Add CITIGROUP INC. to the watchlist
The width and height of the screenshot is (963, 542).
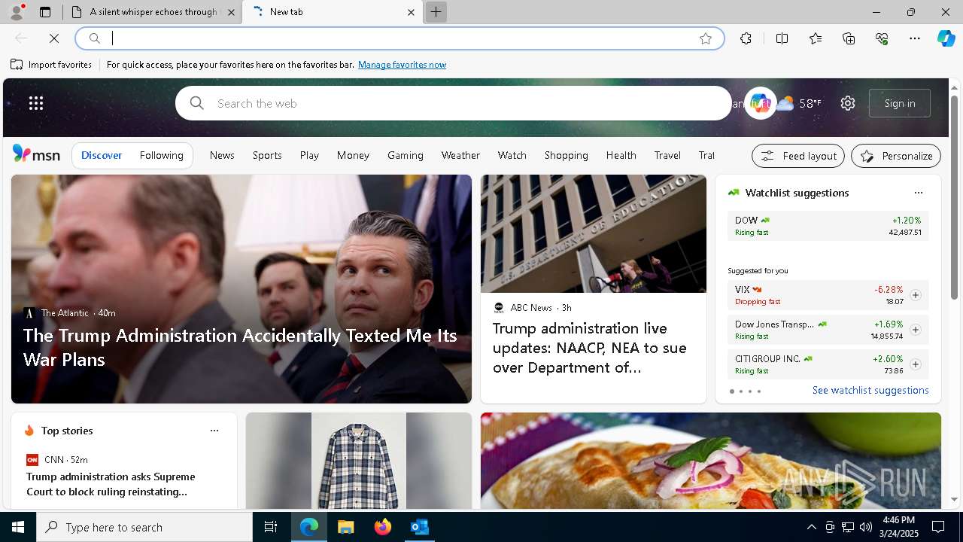click(x=915, y=364)
